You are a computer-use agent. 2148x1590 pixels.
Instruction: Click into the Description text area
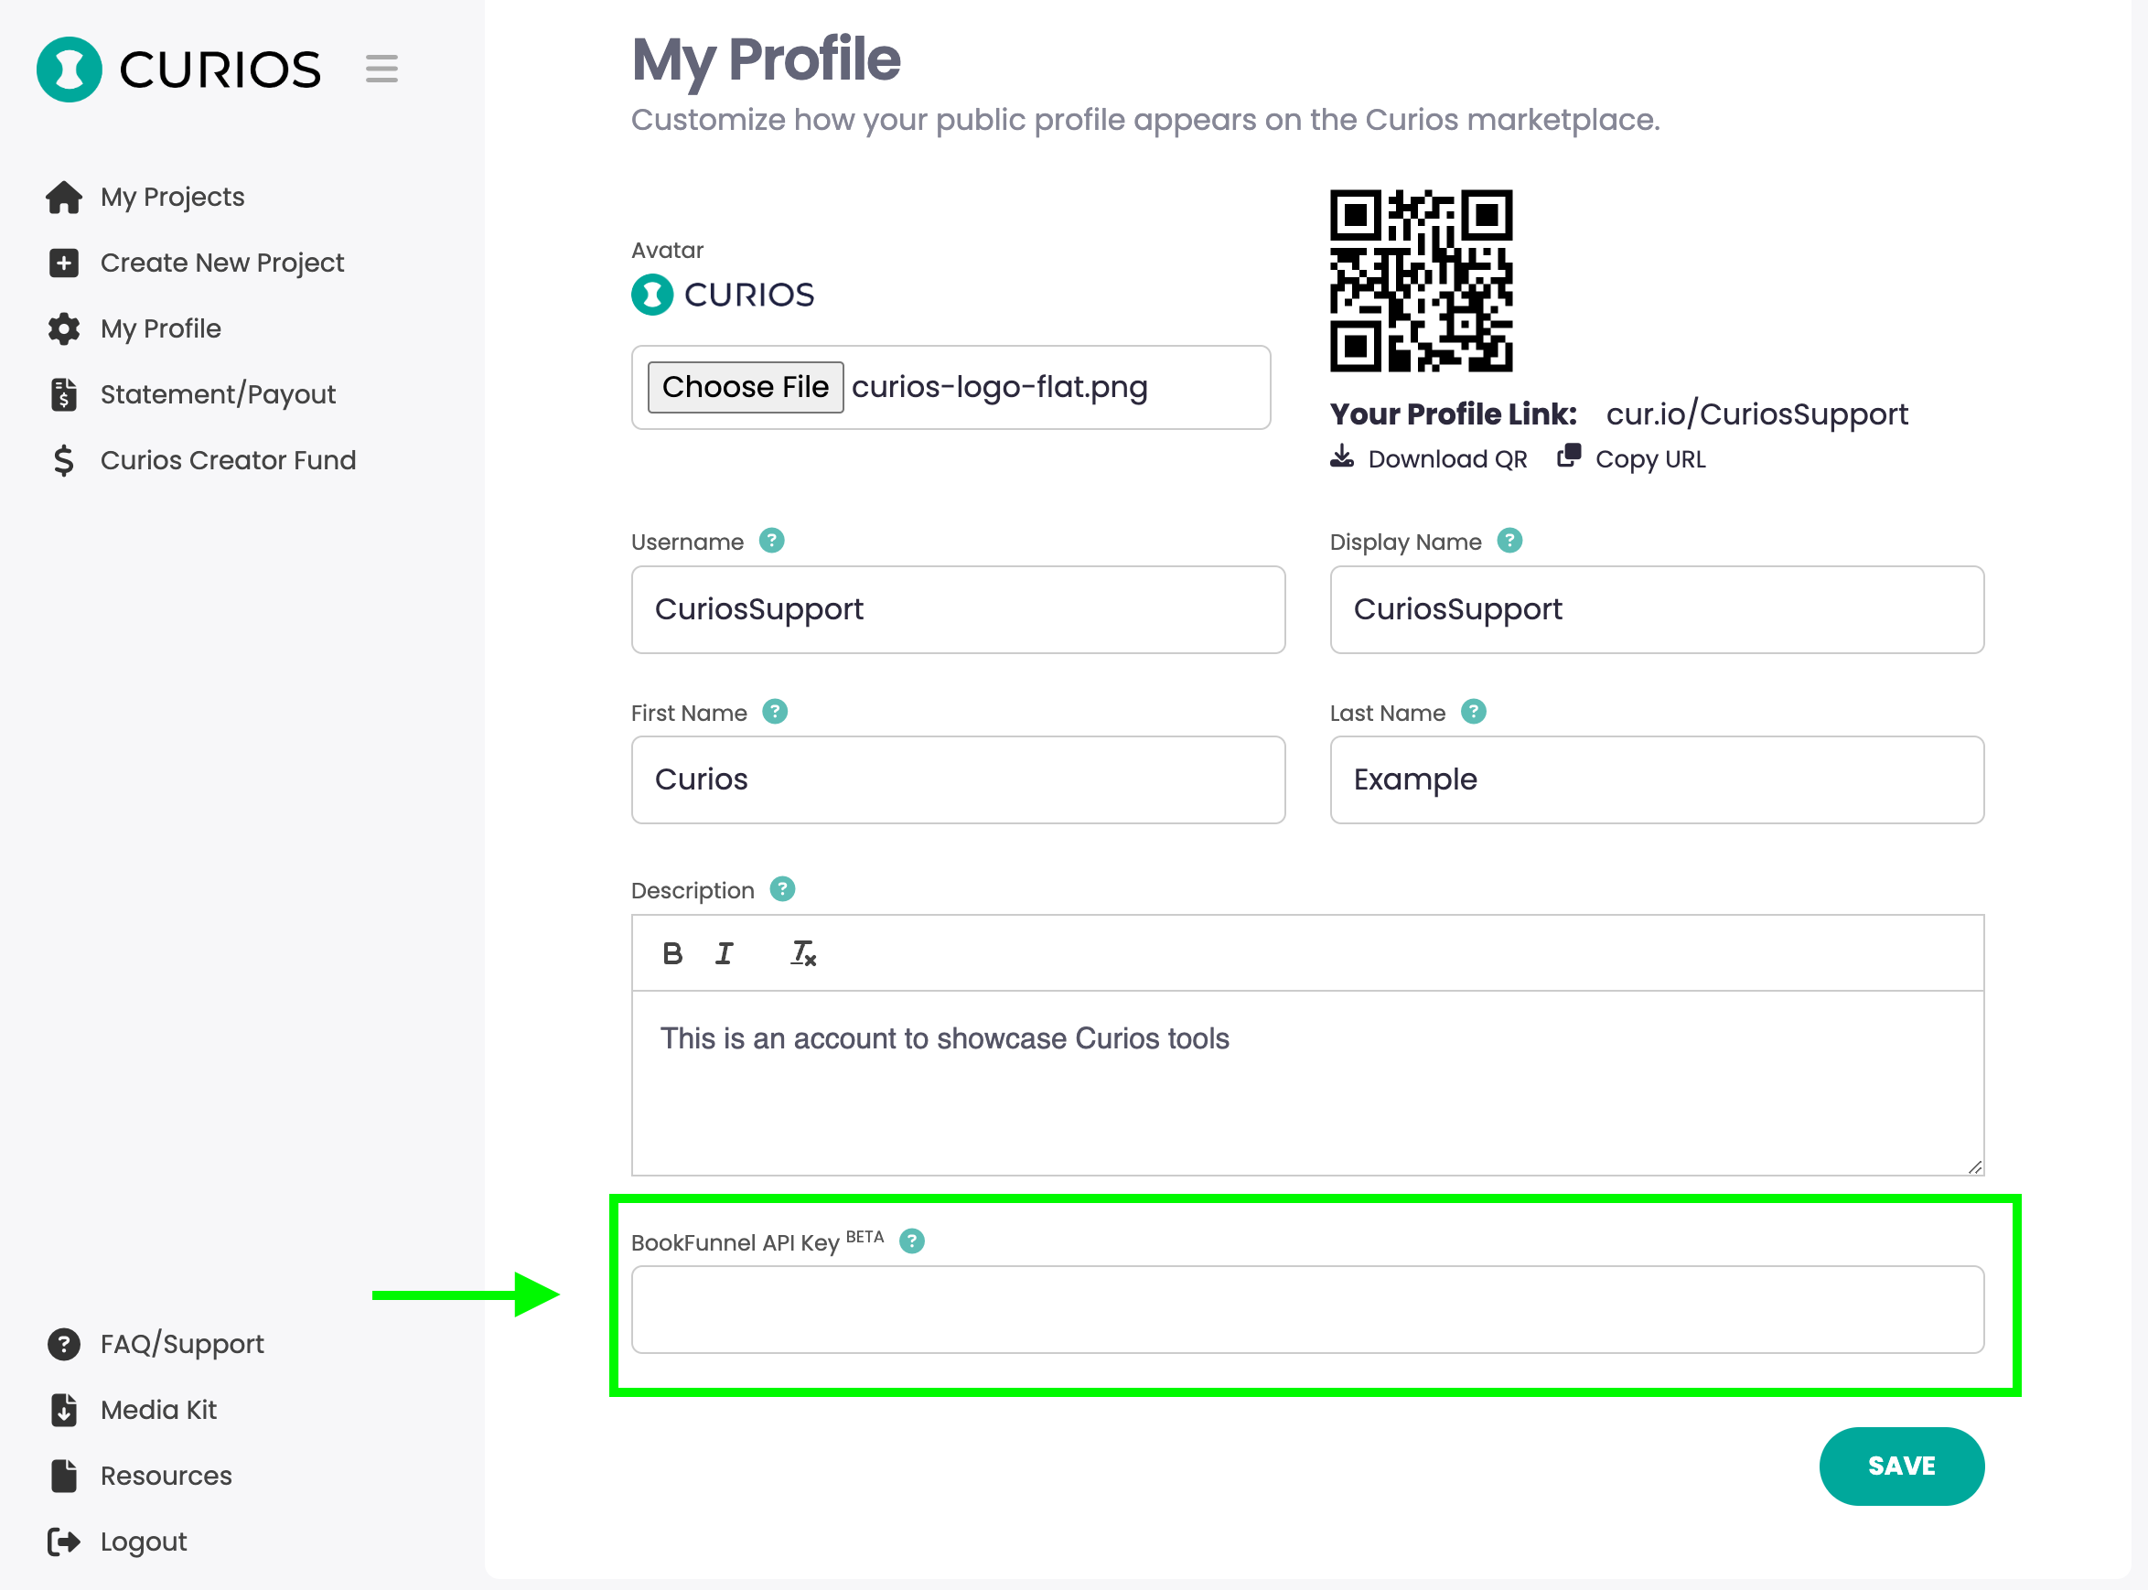(x=1308, y=1083)
